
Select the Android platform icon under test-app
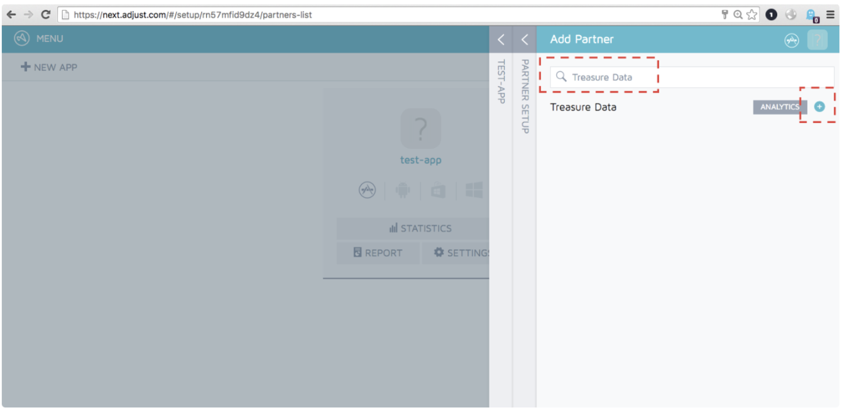(x=403, y=190)
